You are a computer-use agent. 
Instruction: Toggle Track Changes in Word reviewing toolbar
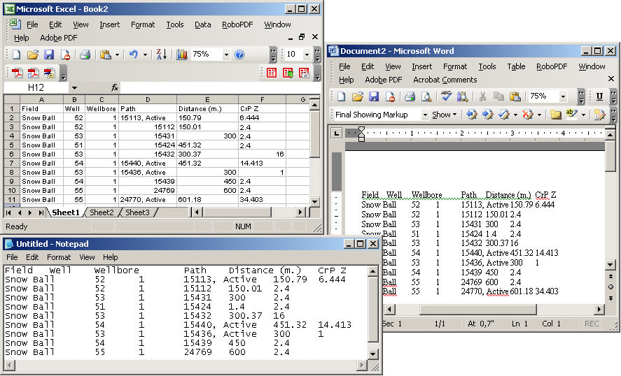599,115
